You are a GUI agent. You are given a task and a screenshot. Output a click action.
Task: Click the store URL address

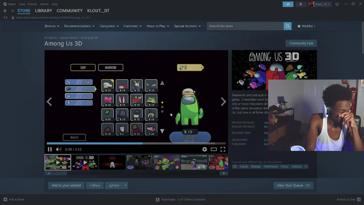click(x=53, y=17)
